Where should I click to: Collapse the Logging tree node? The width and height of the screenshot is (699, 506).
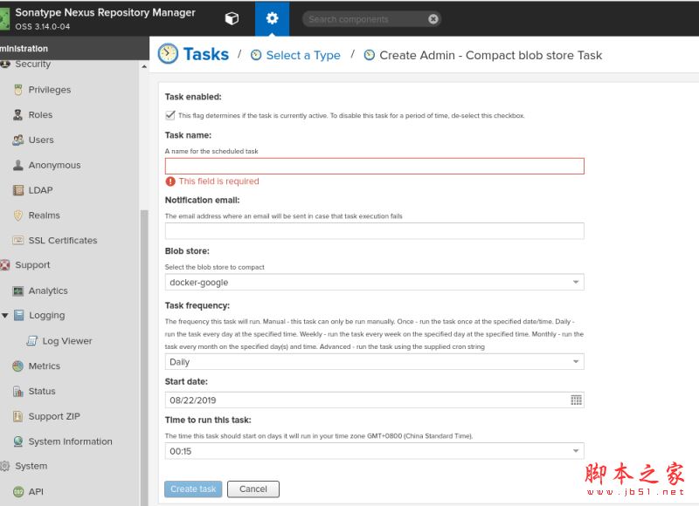pos(5,316)
